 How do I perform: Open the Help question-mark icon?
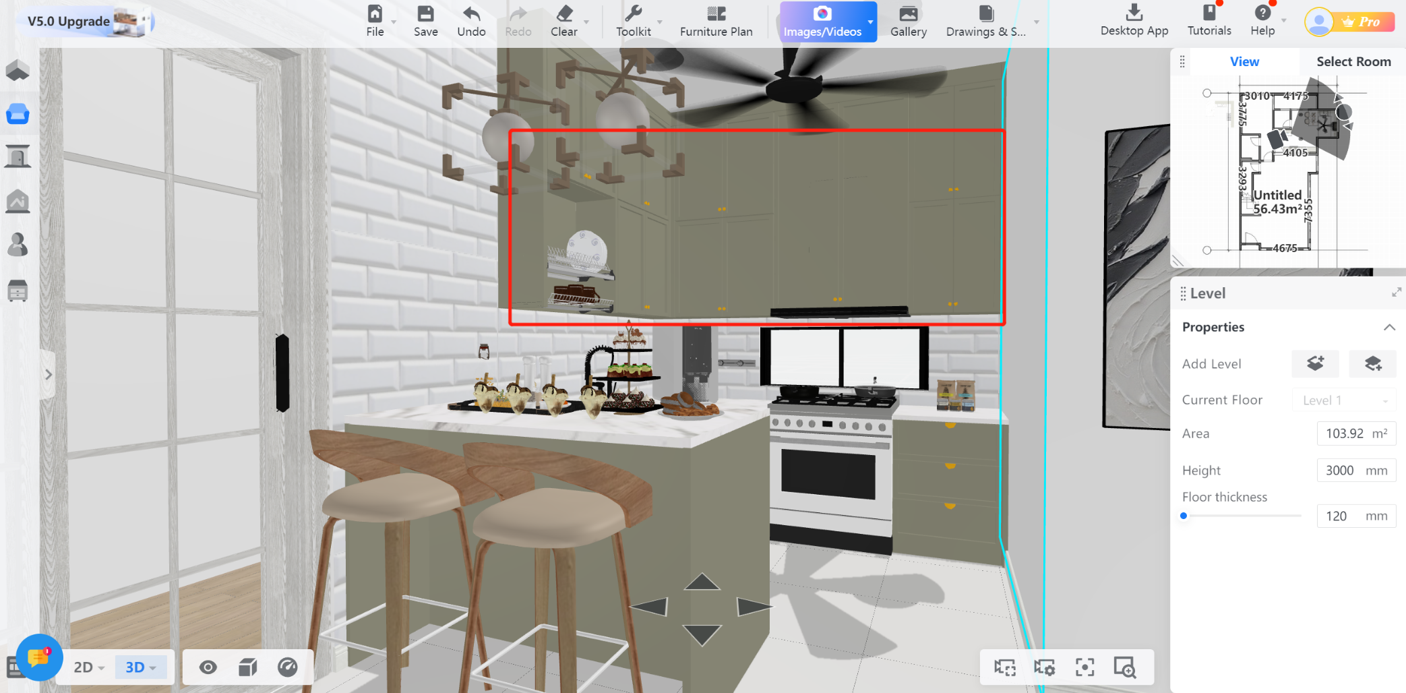pos(1262,13)
